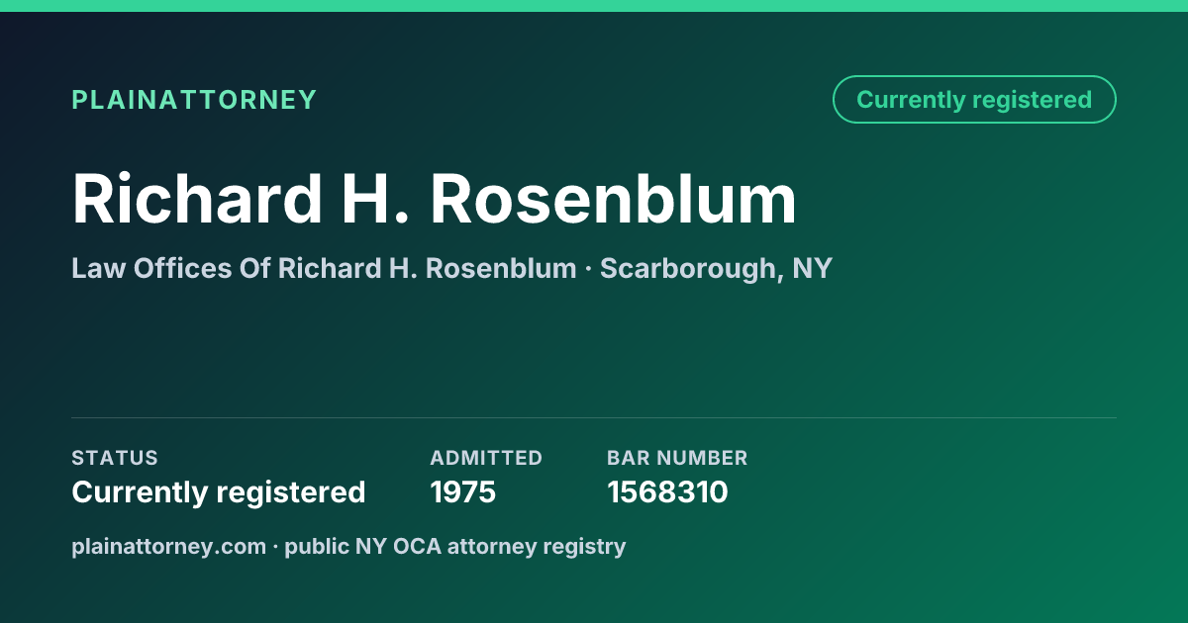Click the Law Offices Of Richard H. Rosenblum text

[x=324, y=268]
